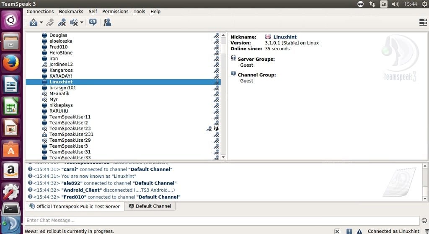Click the Linuxhint nickname link in info panel

[285, 37]
